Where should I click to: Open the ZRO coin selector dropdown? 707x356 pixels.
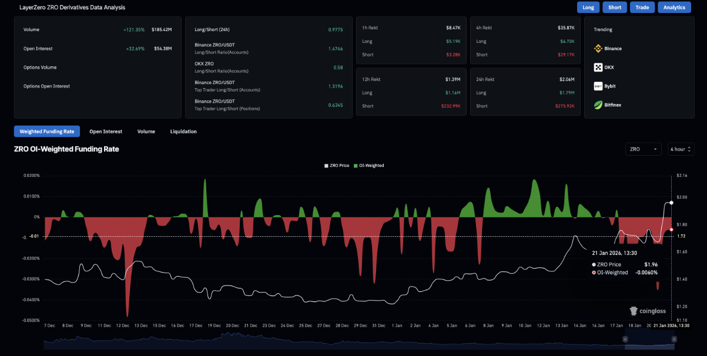click(644, 149)
